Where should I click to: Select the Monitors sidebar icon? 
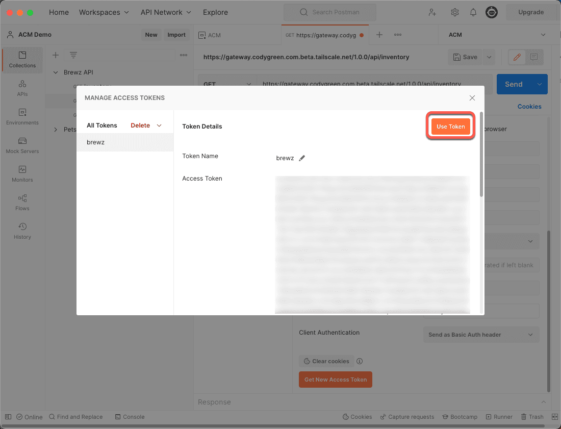(22, 173)
